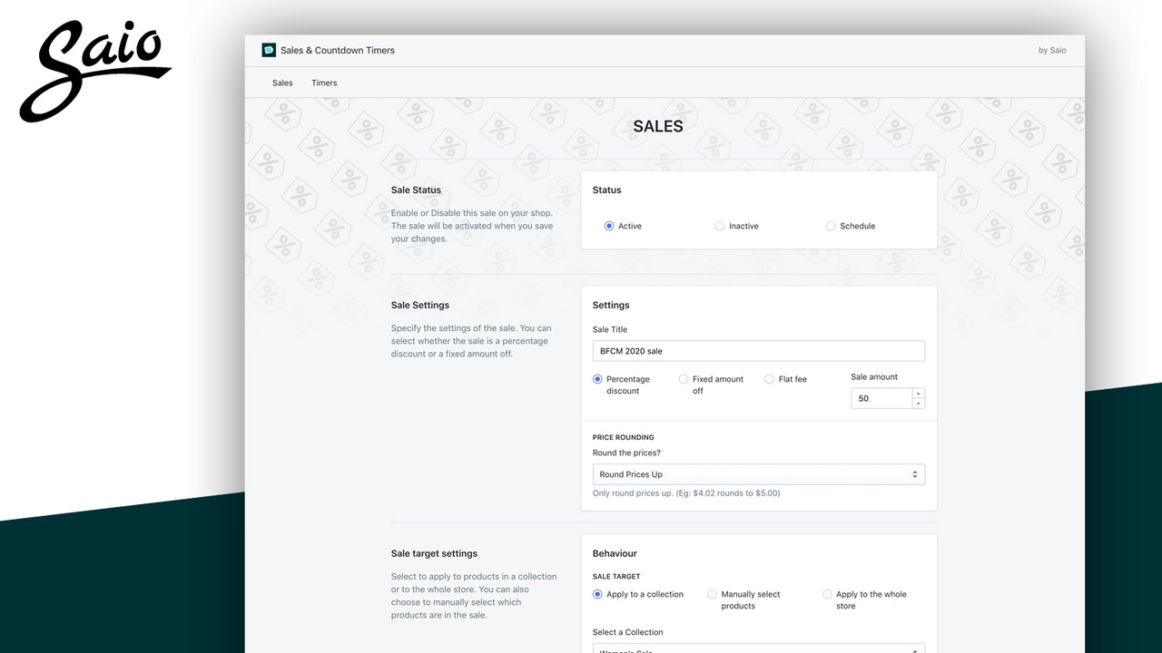Choose Apply to a collection target
Screen dimensions: 1162x653
point(597,594)
